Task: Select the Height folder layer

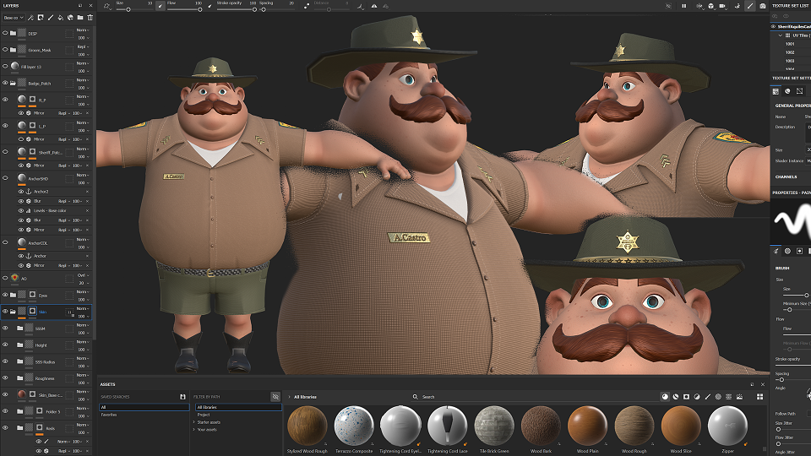Action: click(46, 345)
